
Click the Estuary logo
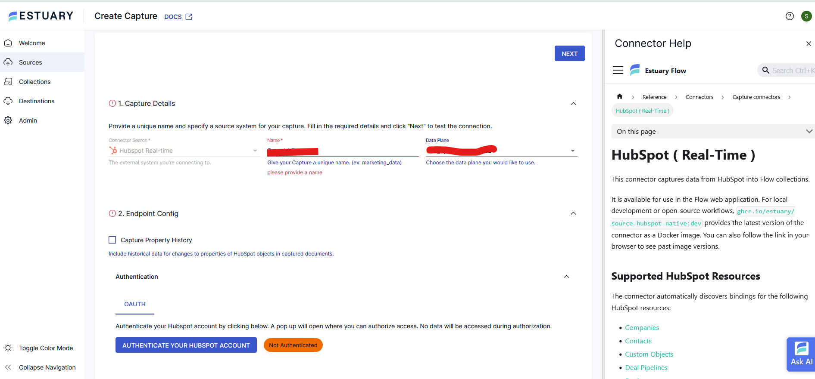coord(41,16)
